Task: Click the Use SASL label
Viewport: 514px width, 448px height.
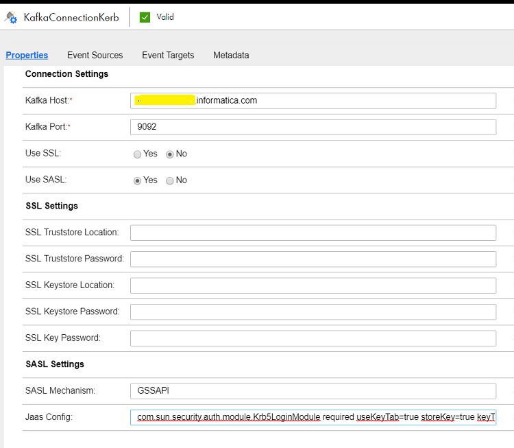Action: [x=46, y=180]
